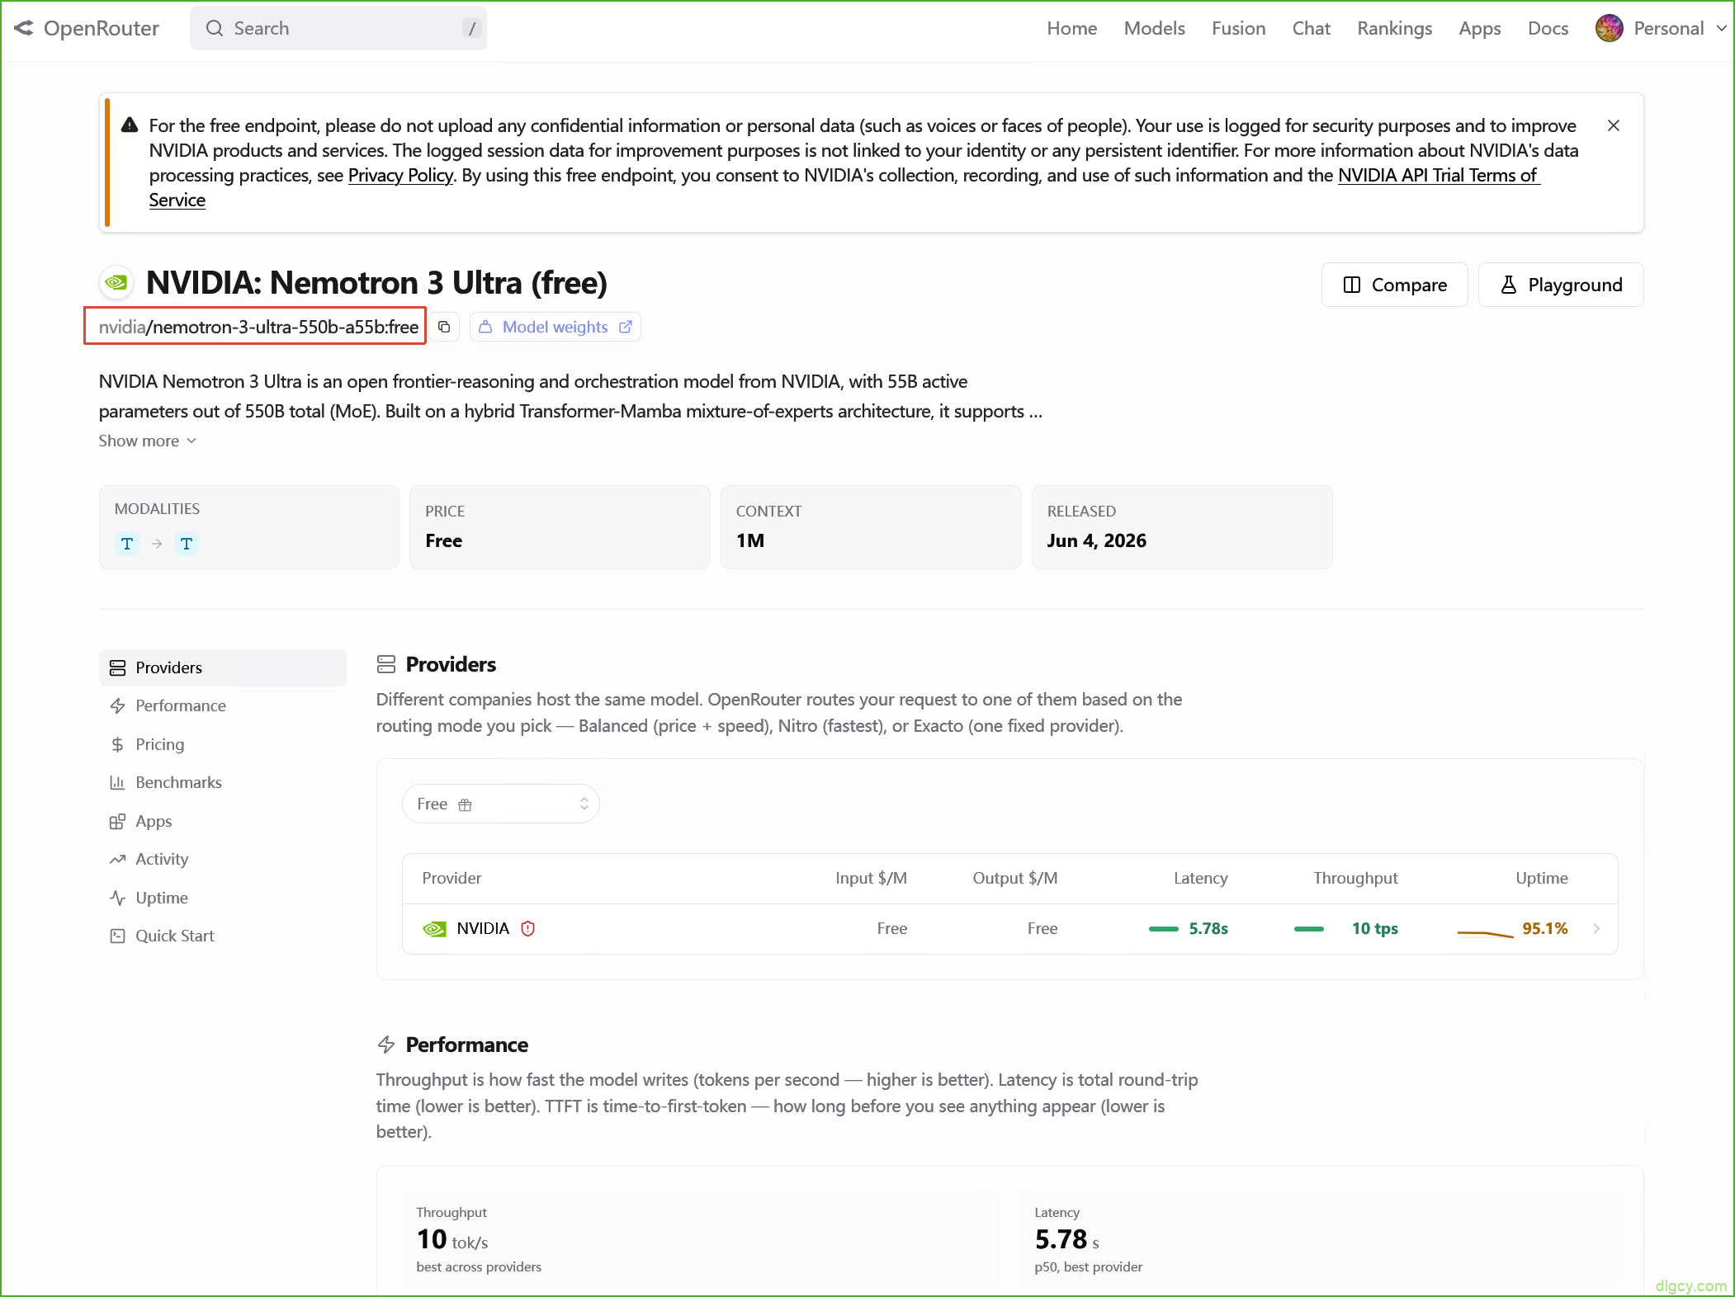This screenshot has width=1735, height=1297.
Task: Click the Quick Start icon in sidebar
Action: (117, 936)
